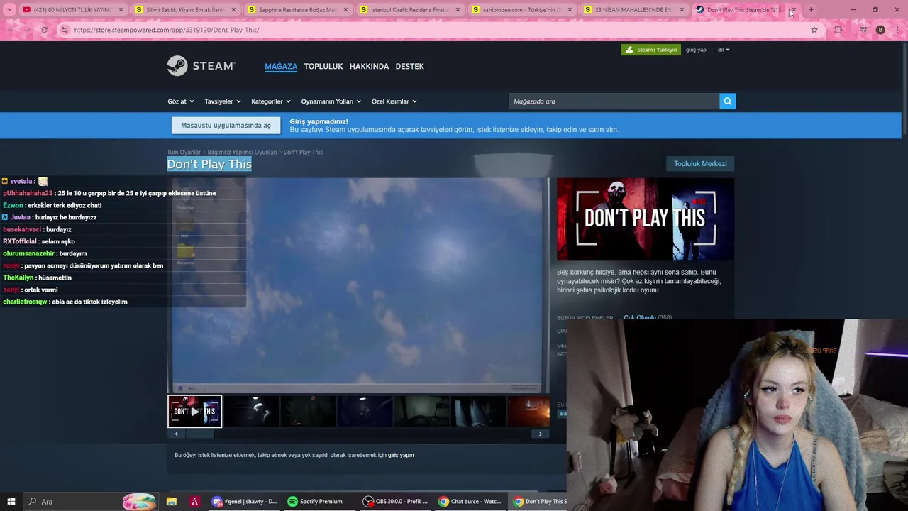Open the Tüm Oyunlar breadcrumb link
908x511 pixels.
(x=184, y=152)
